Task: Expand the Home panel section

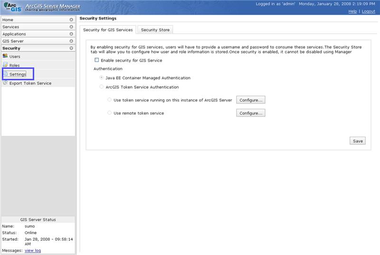Action: [71, 20]
